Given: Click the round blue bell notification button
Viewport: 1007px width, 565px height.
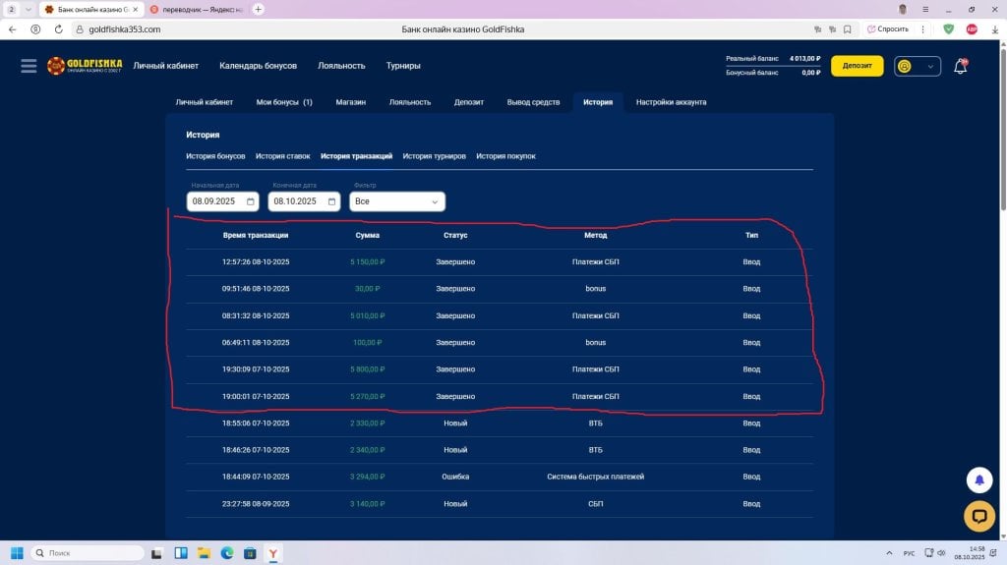Looking at the screenshot, I should (978, 480).
